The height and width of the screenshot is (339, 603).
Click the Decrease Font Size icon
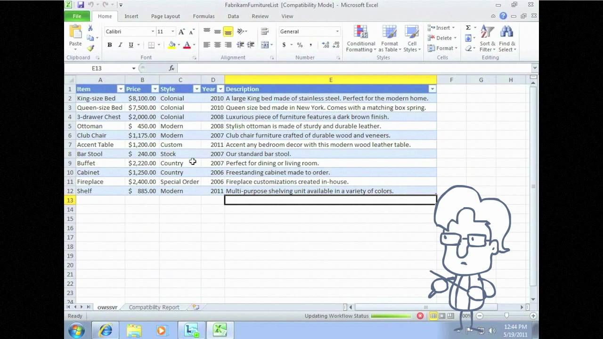tap(191, 32)
